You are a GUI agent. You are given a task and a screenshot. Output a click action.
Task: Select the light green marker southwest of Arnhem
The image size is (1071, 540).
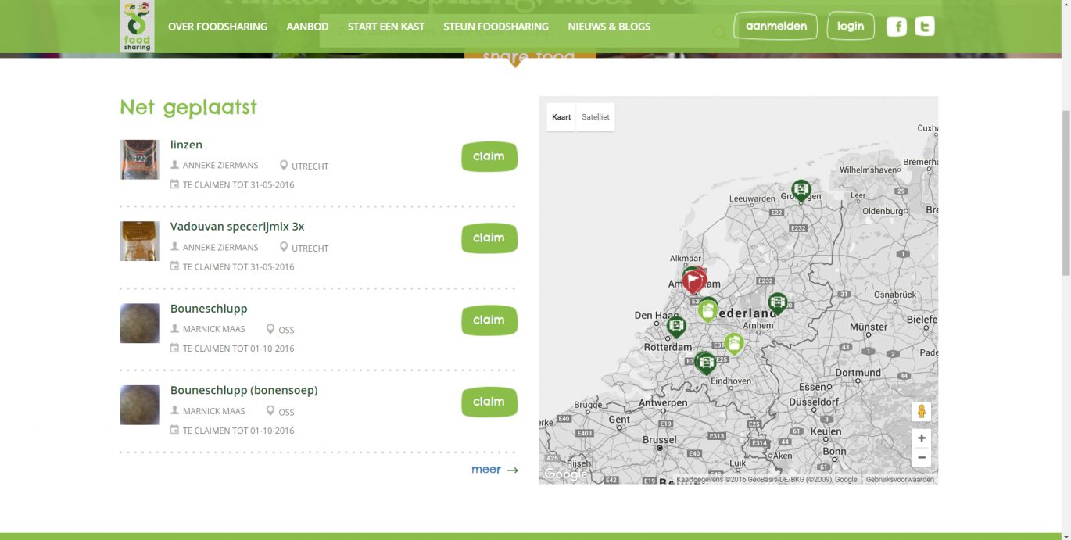[x=733, y=344]
